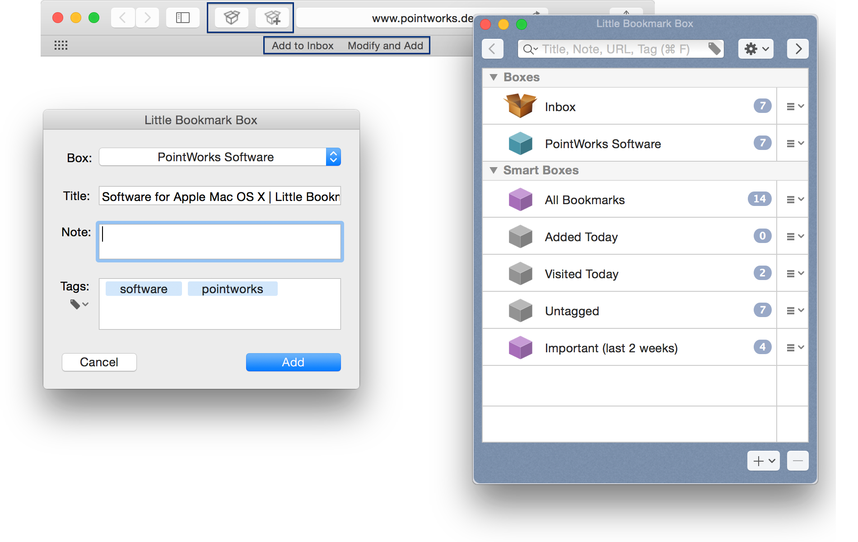
Task: Select the Inbox box icon
Action: [x=520, y=106]
